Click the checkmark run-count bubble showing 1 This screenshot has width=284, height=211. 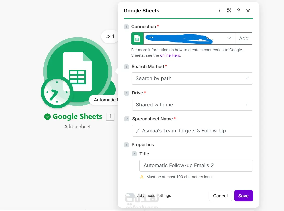[x=110, y=36]
